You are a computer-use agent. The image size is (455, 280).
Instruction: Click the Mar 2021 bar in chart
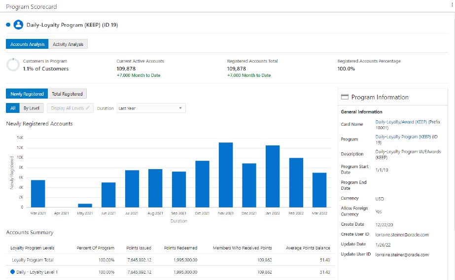pos(38,194)
